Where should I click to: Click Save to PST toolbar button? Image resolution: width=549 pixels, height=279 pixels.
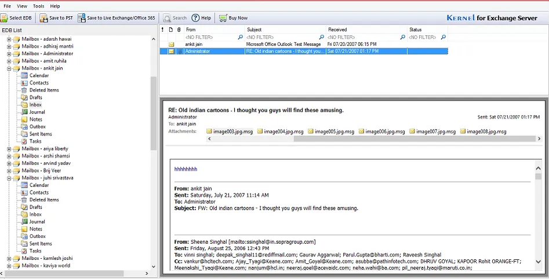pyautogui.click(x=56, y=18)
